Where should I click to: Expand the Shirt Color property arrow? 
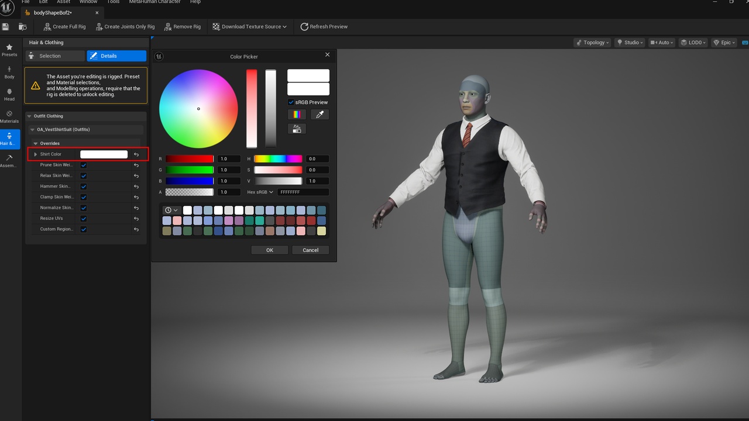coord(36,154)
